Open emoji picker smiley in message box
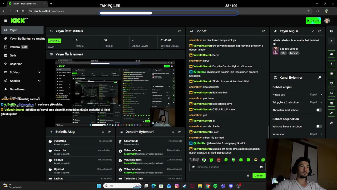This screenshot has height=190, width=337. pyautogui.click(x=261, y=167)
